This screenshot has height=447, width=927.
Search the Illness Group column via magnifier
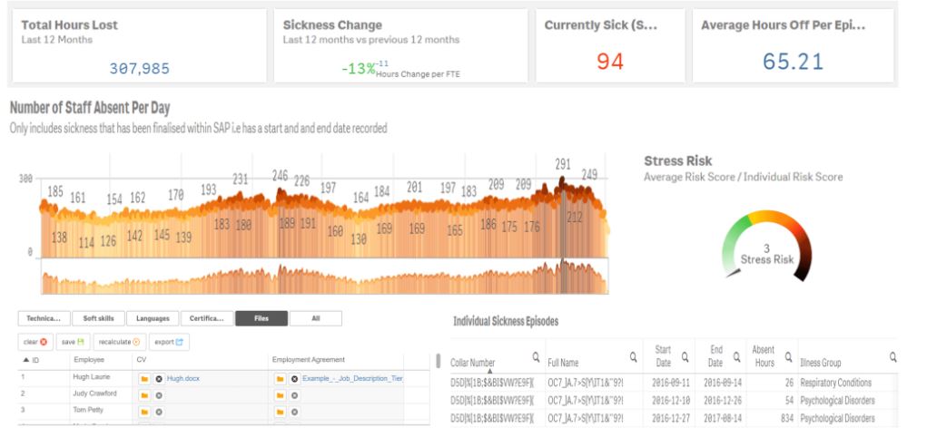[893, 356]
